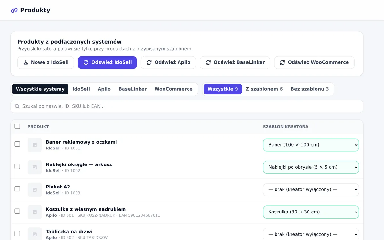Focus the Szukaj po nazwie search field

(x=187, y=106)
